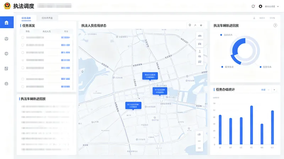
Task: Open the period dropdown in 任务办结统计
Action: coord(265,90)
